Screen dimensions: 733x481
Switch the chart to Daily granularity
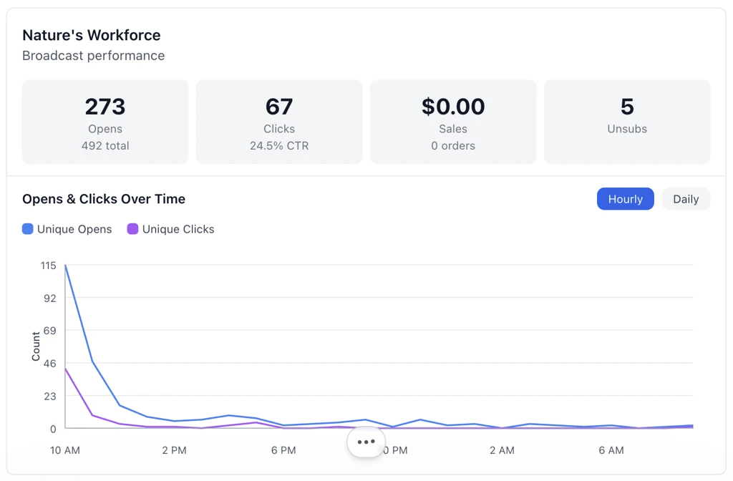point(685,198)
